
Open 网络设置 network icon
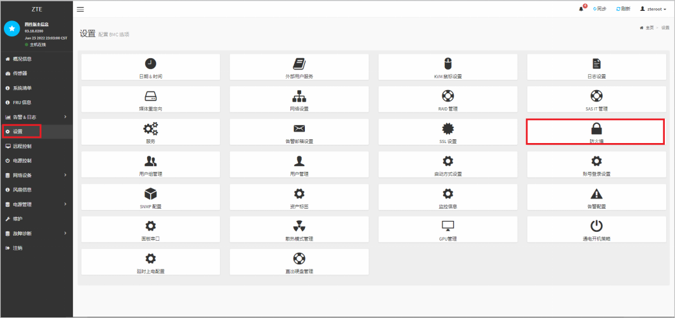(299, 96)
